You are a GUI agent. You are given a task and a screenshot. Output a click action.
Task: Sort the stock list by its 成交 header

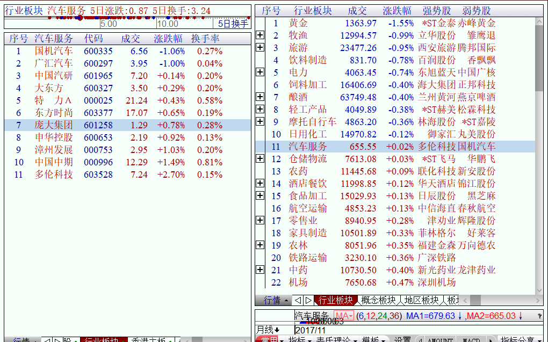pyautogui.click(x=131, y=39)
